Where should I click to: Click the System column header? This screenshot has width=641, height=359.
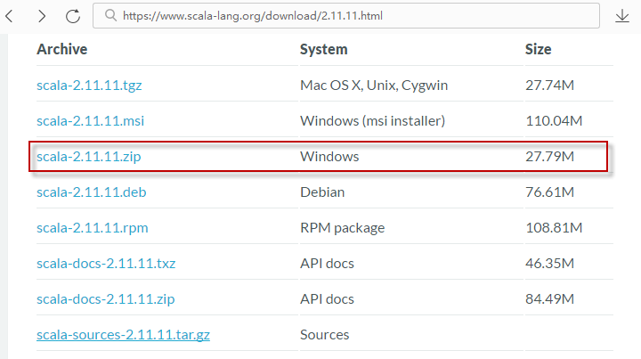click(x=323, y=49)
